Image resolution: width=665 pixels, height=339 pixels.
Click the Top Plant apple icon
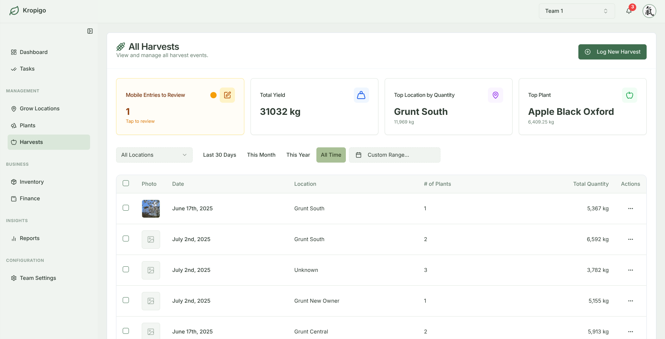click(x=629, y=95)
